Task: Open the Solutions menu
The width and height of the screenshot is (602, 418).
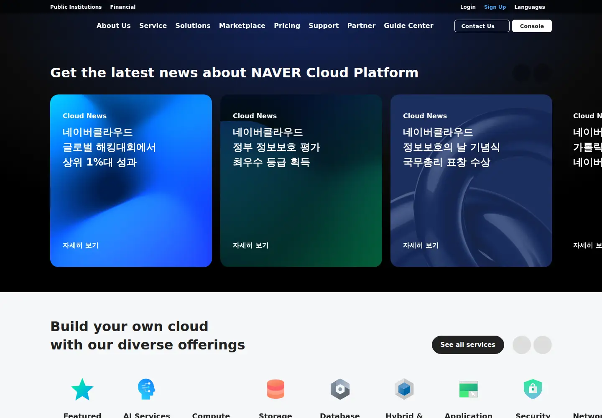Action: coord(193,25)
